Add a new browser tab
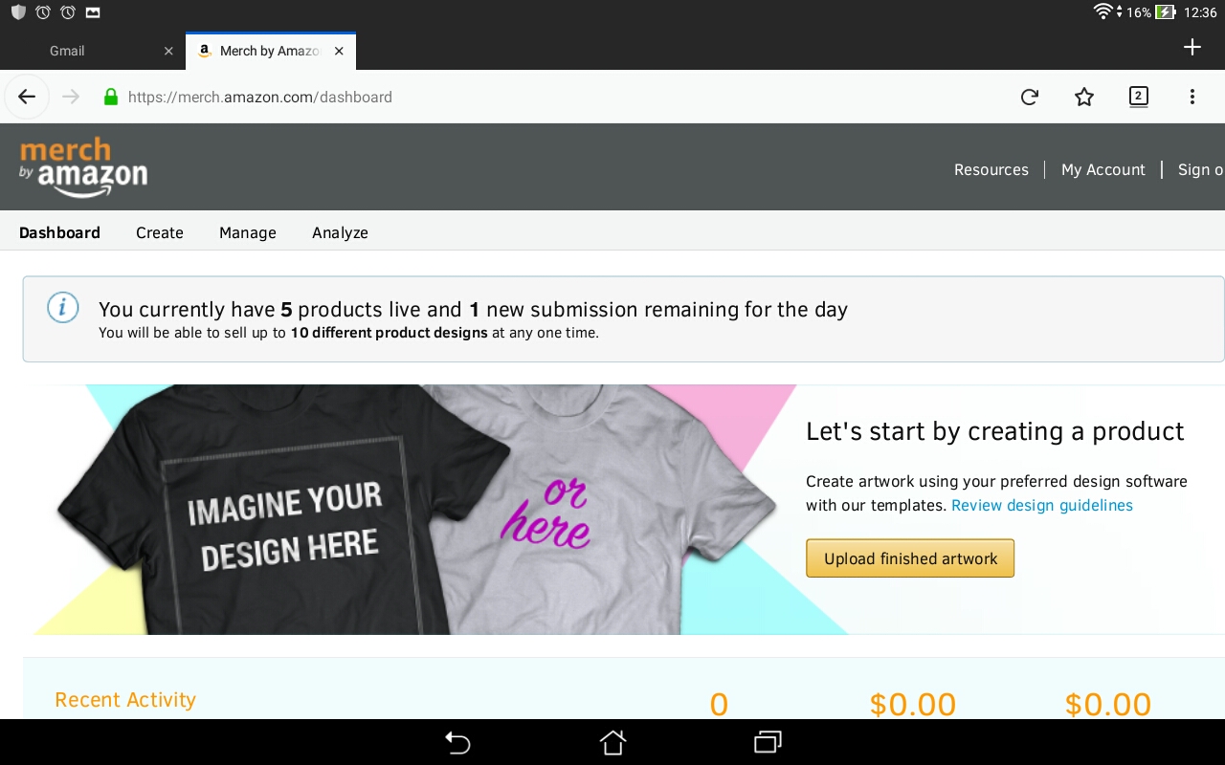The image size is (1225, 765). coord(1192,48)
